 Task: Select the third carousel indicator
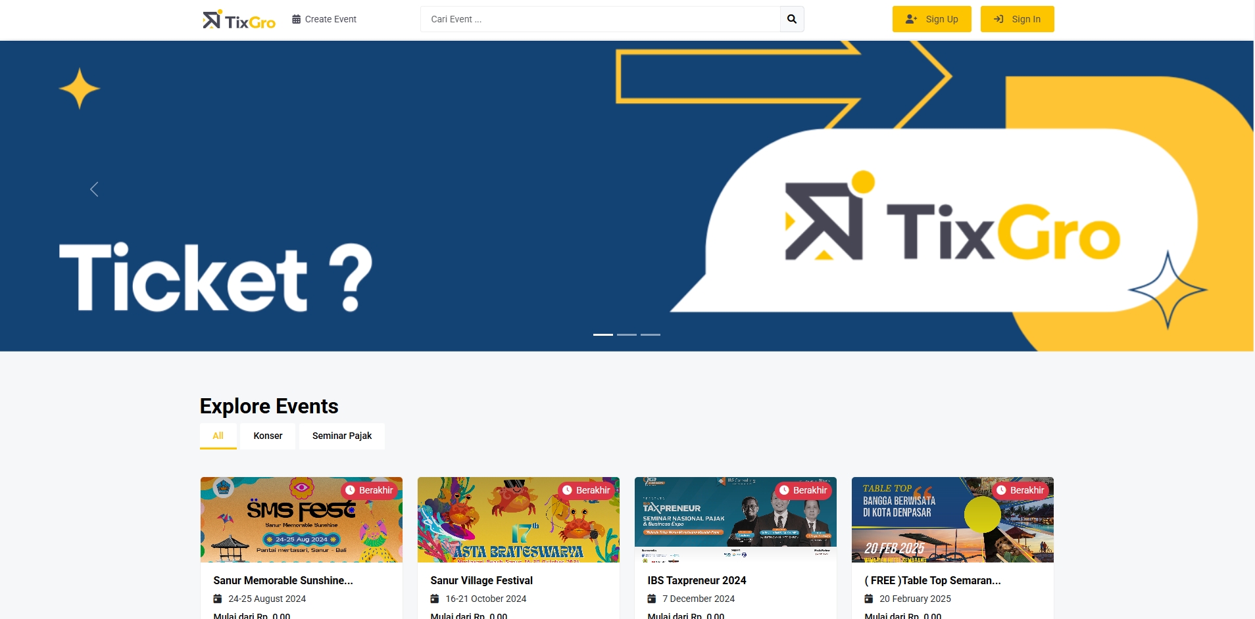pos(651,334)
